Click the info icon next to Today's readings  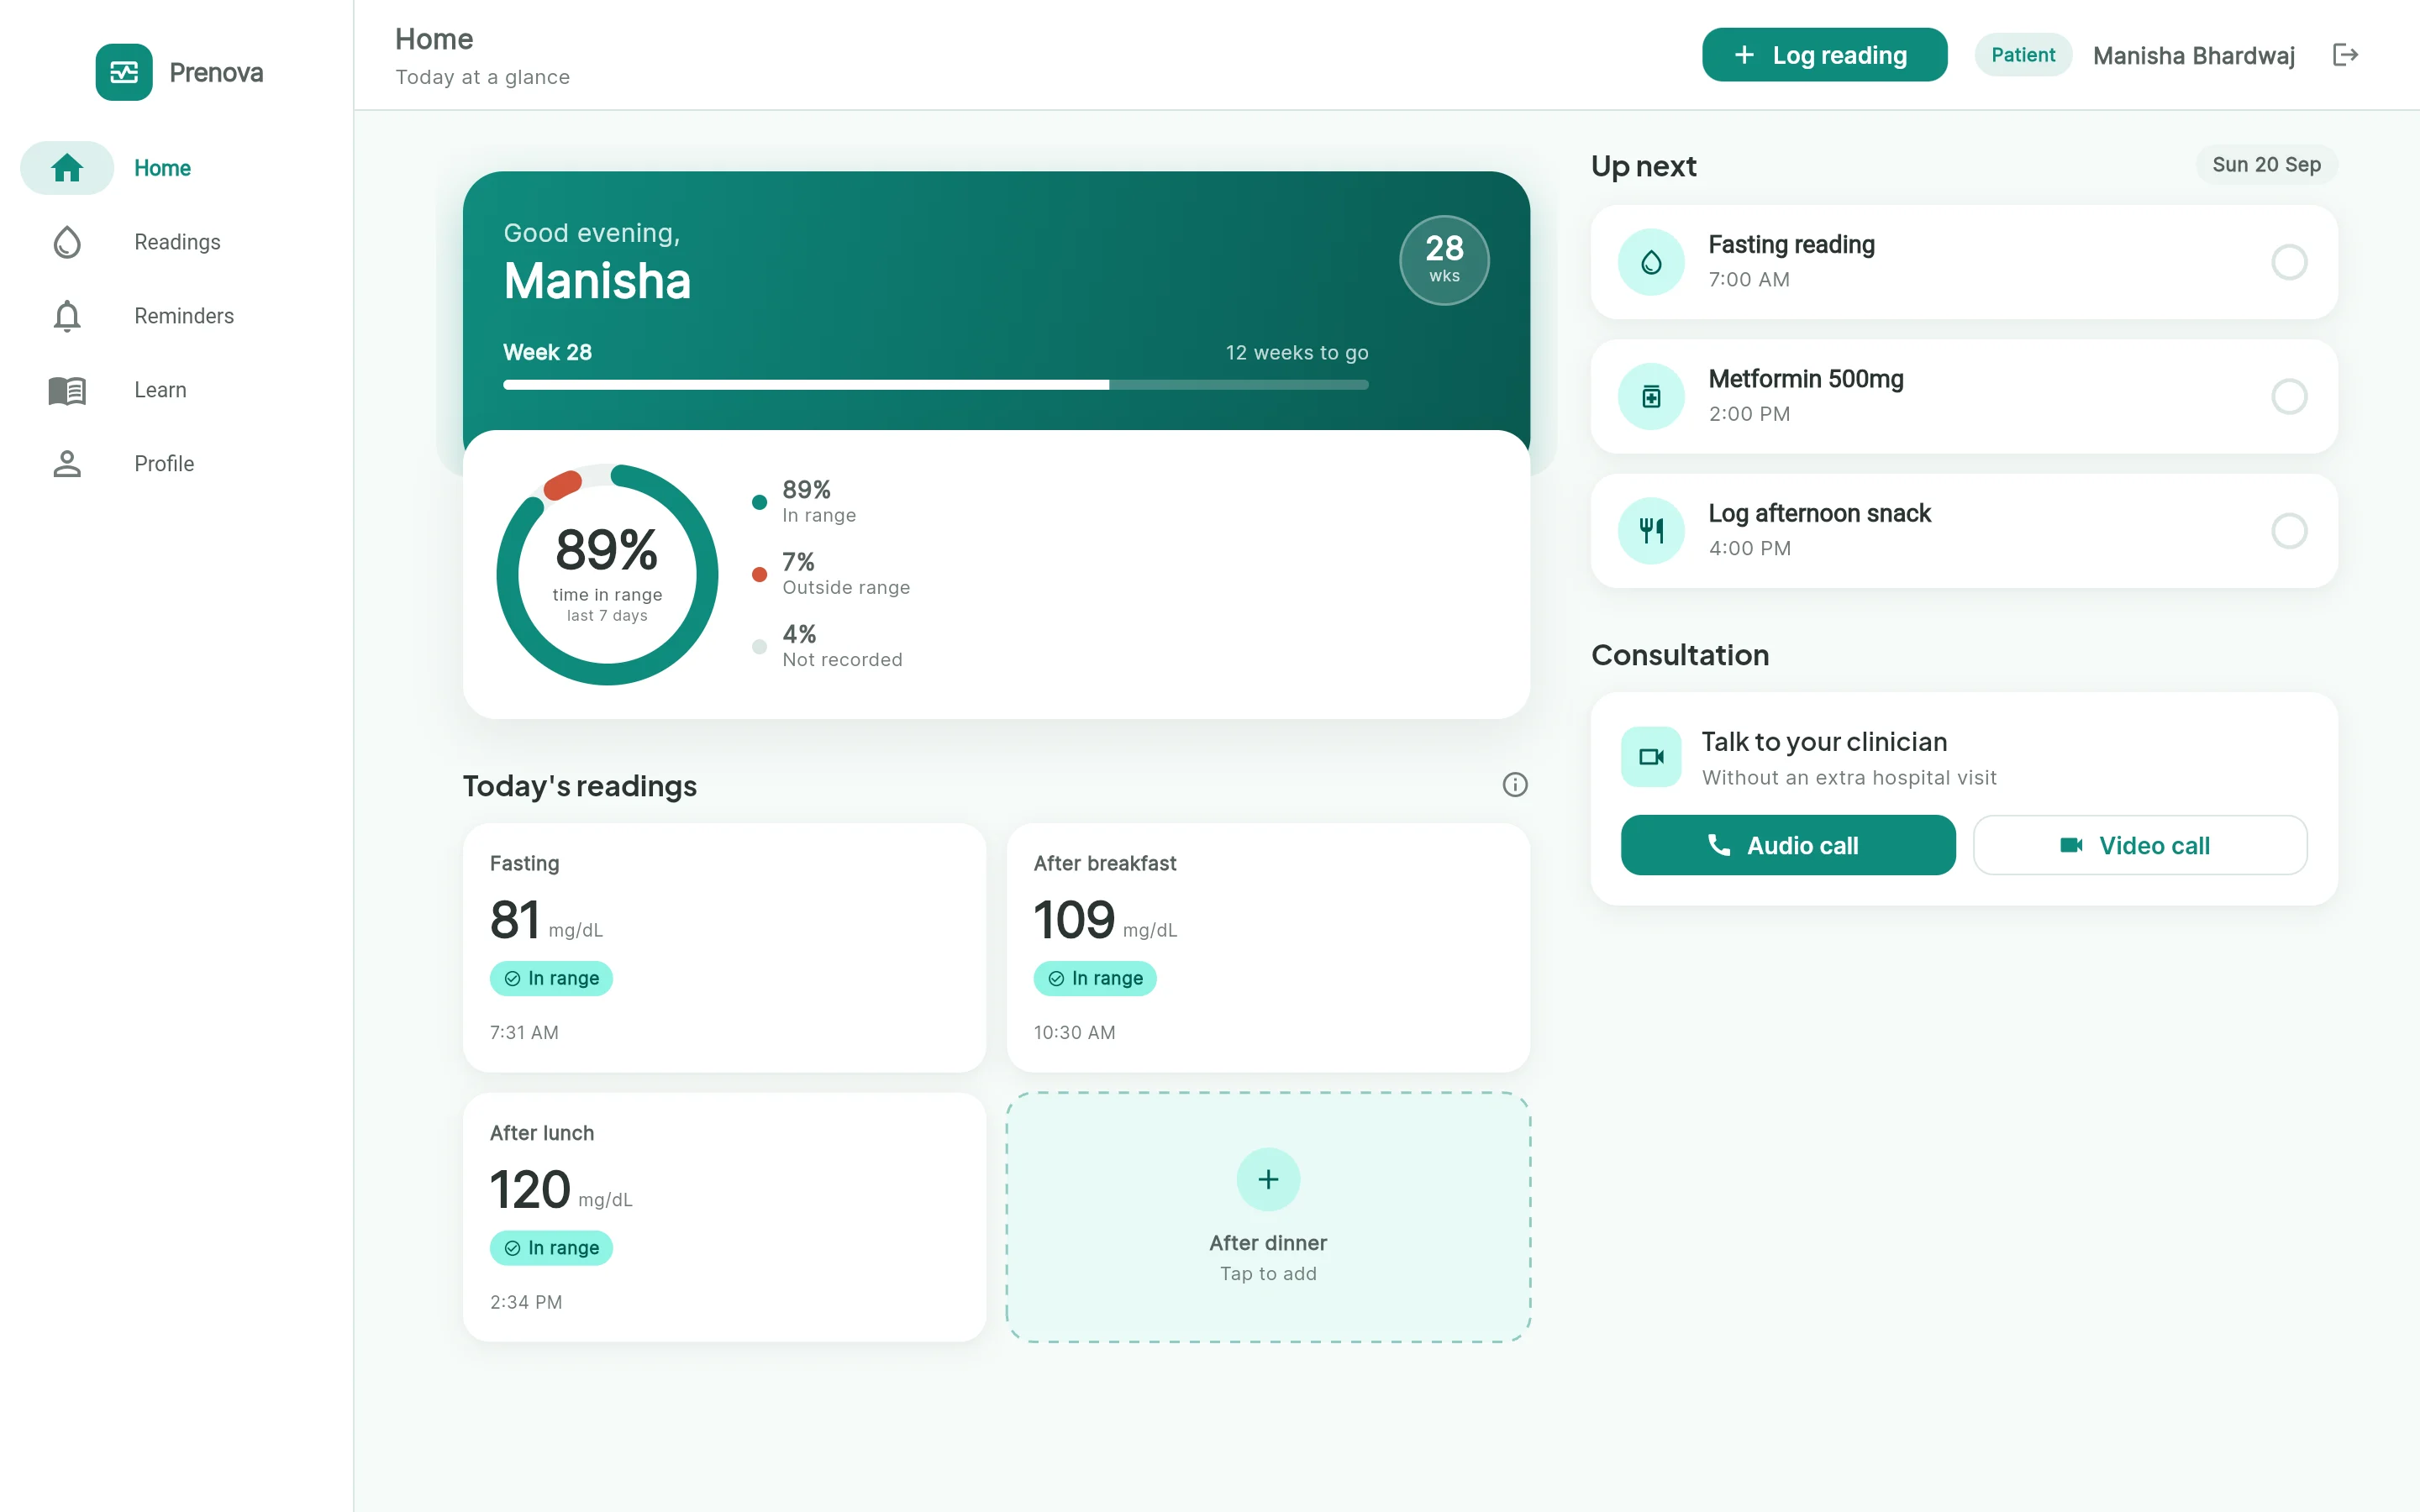pyautogui.click(x=1515, y=785)
